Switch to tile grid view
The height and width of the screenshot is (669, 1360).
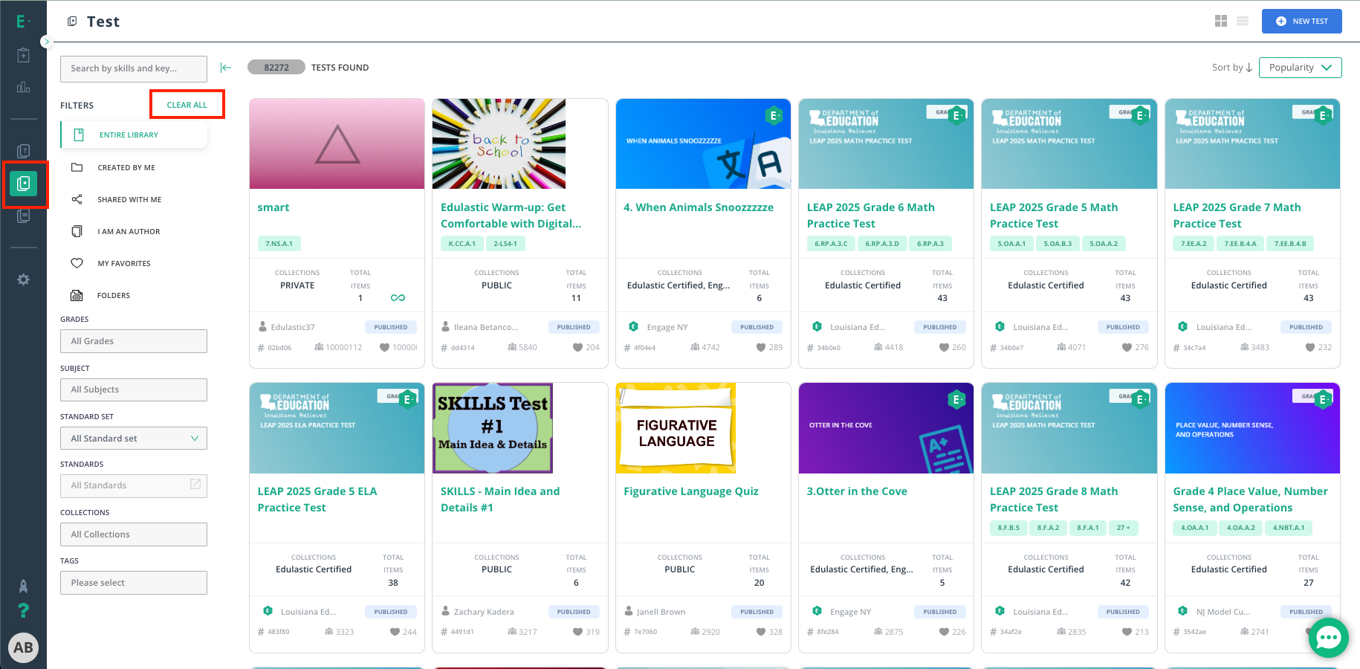pyautogui.click(x=1220, y=22)
